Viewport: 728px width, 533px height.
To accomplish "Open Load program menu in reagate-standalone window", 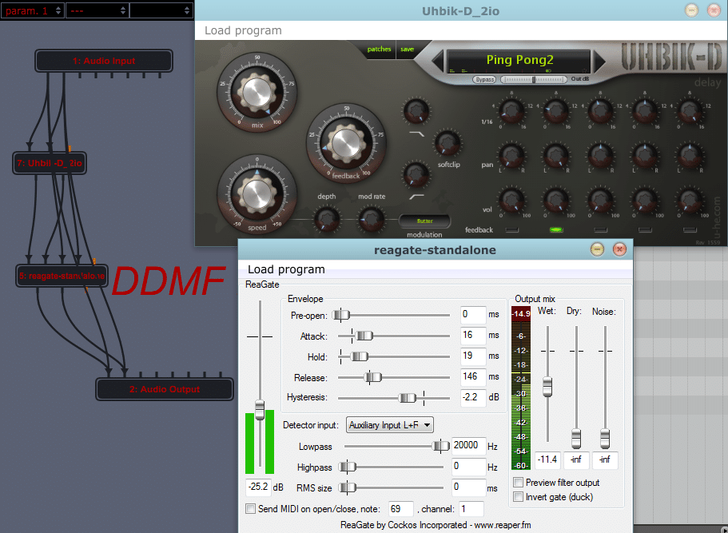I will [286, 269].
